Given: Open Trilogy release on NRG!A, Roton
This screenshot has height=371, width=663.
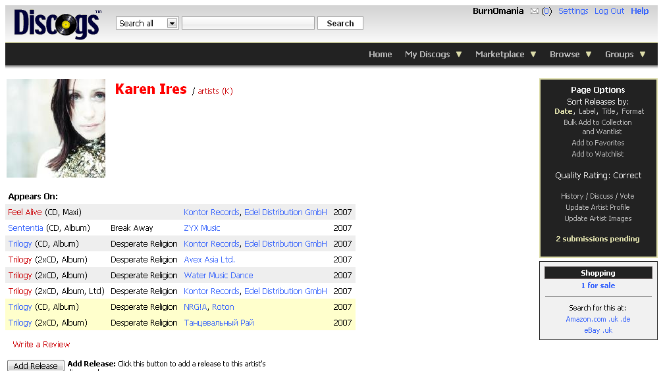Looking at the screenshot, I should (20, 307).
